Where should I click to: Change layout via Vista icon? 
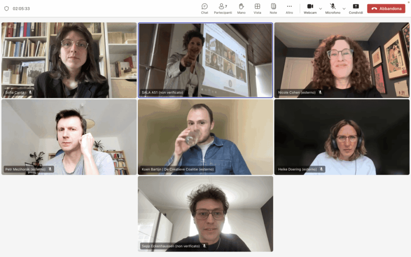tap(257, 9)
